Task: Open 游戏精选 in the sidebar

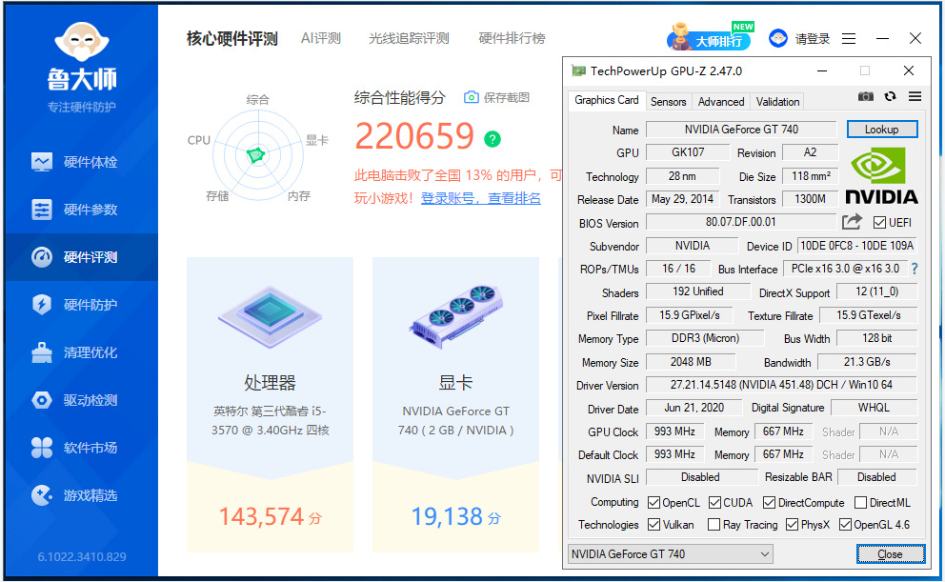Action: [x=81, y=495]
